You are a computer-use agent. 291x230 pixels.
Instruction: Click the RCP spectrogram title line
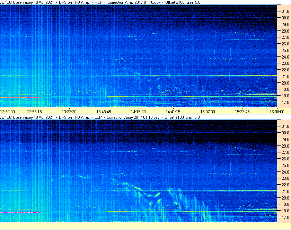(100, 2)
